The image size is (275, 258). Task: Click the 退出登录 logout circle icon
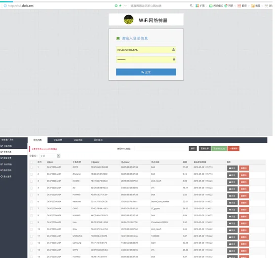(x=1, y=176)
